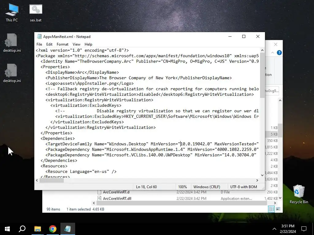The height and width of the screenshot is (235, 314).
Task: Open the Recycle Bin icon
Action: pyautogui.click(x=299, y=194)
